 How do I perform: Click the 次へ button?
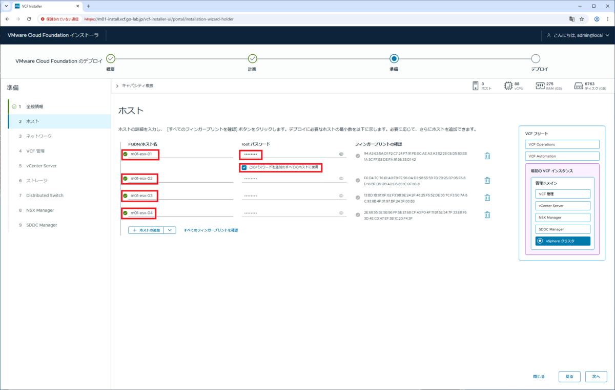[x=596, y=376]
